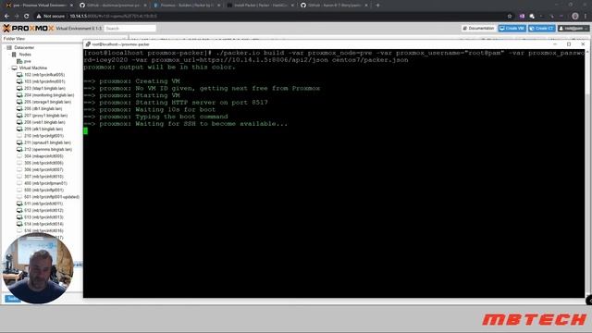The height and width of the screenshot is (333, 592).
Task: Select tree row 500 in VM list
Action: click(x=41, y=191)
